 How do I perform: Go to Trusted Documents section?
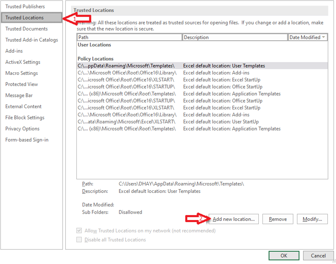[x=26, y=29]
